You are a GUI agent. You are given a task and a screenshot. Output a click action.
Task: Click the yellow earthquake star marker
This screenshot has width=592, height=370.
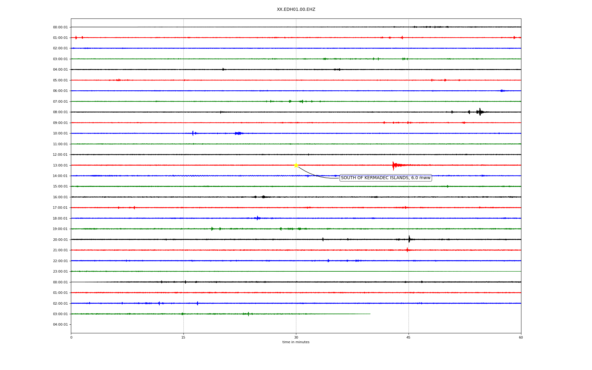296,165
